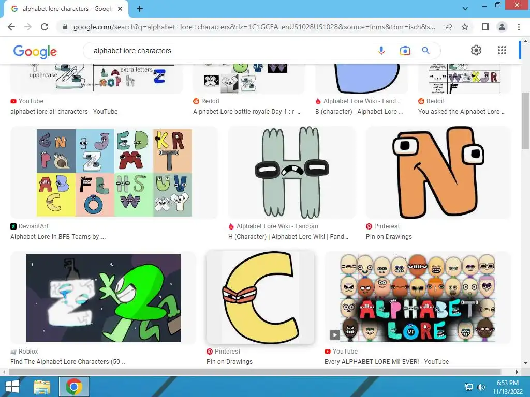Open the yellow C character image
Screen dimensions: 530x397
[260, 298]
